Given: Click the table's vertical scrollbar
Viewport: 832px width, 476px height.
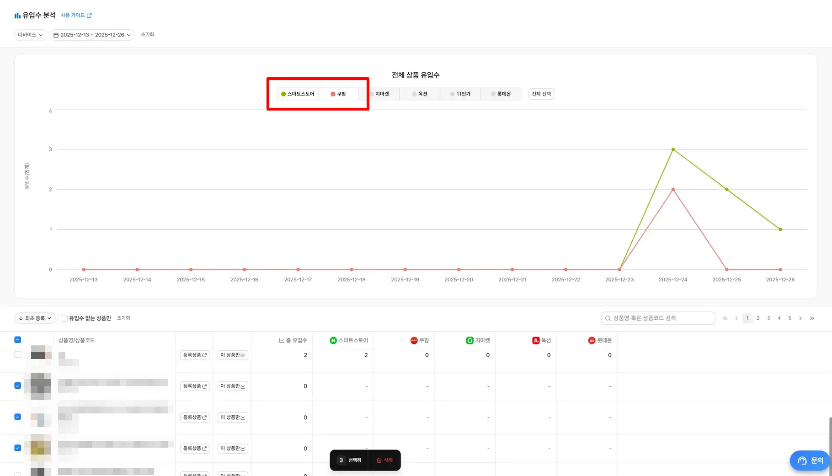Looking at the screenshot, I should click(830, 445).
